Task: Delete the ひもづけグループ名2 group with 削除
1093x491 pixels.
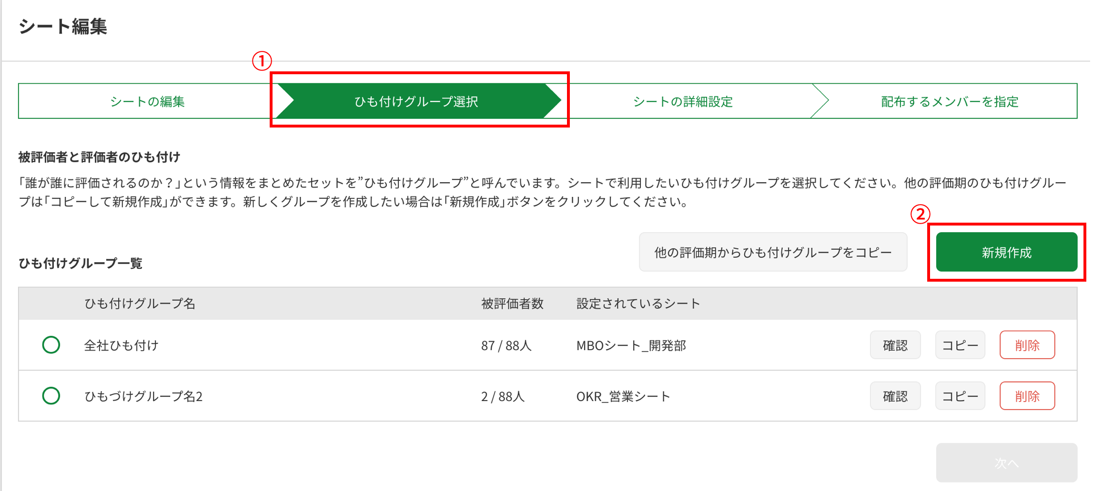Action: pyautogui.click(x=1027, y=396)
